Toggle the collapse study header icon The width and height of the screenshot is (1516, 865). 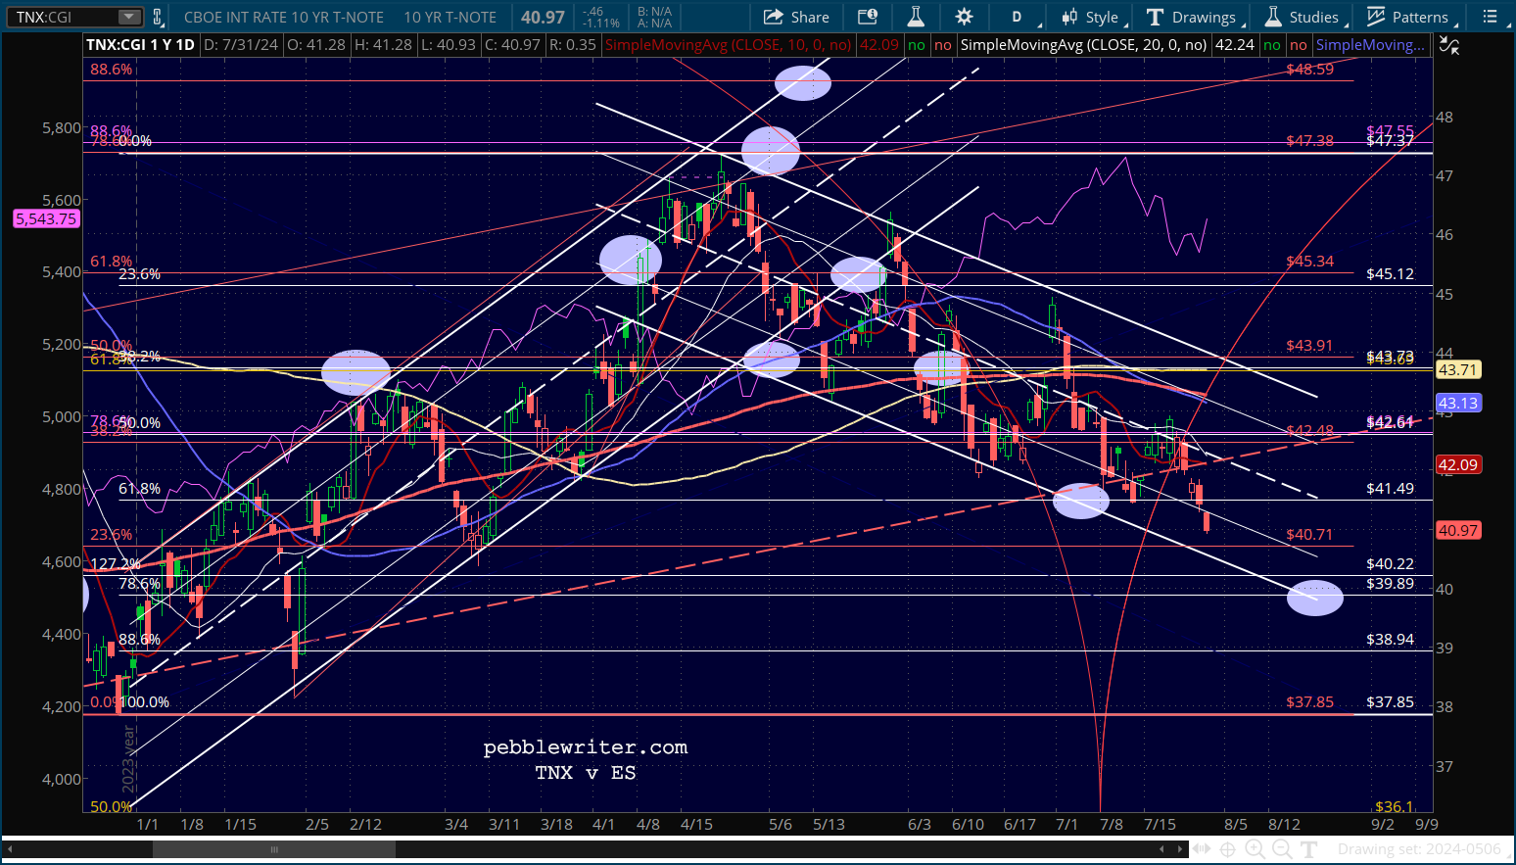coord(1449,45)
